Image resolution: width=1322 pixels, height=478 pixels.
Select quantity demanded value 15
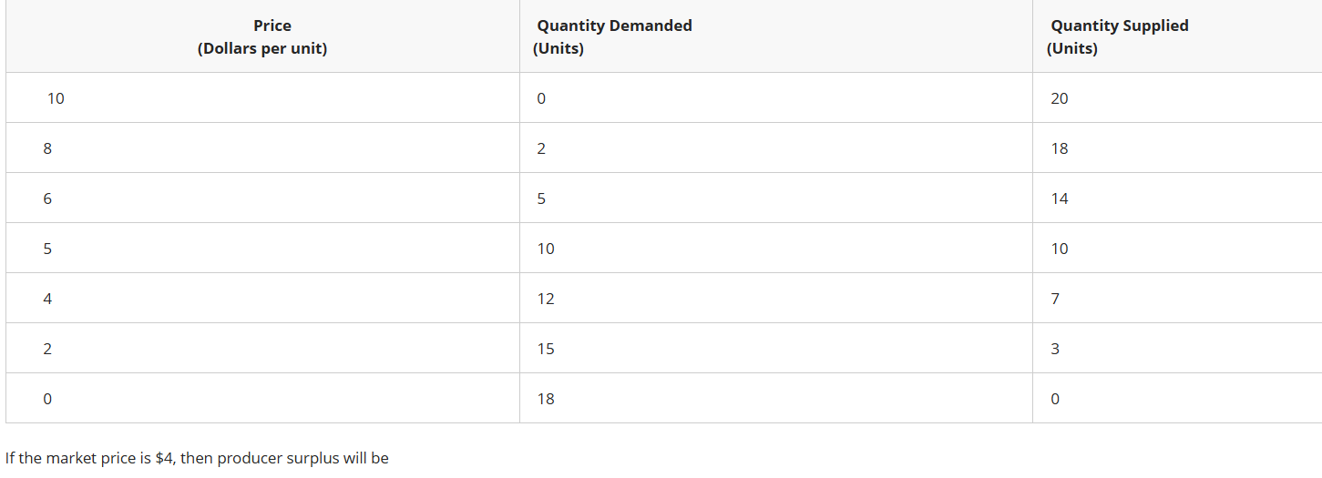pyautogui.click(x=545, y=349)
